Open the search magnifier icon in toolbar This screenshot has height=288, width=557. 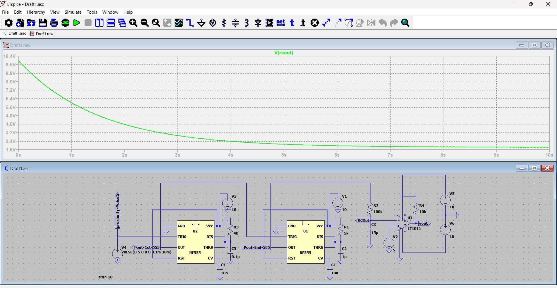click(405, 23)
